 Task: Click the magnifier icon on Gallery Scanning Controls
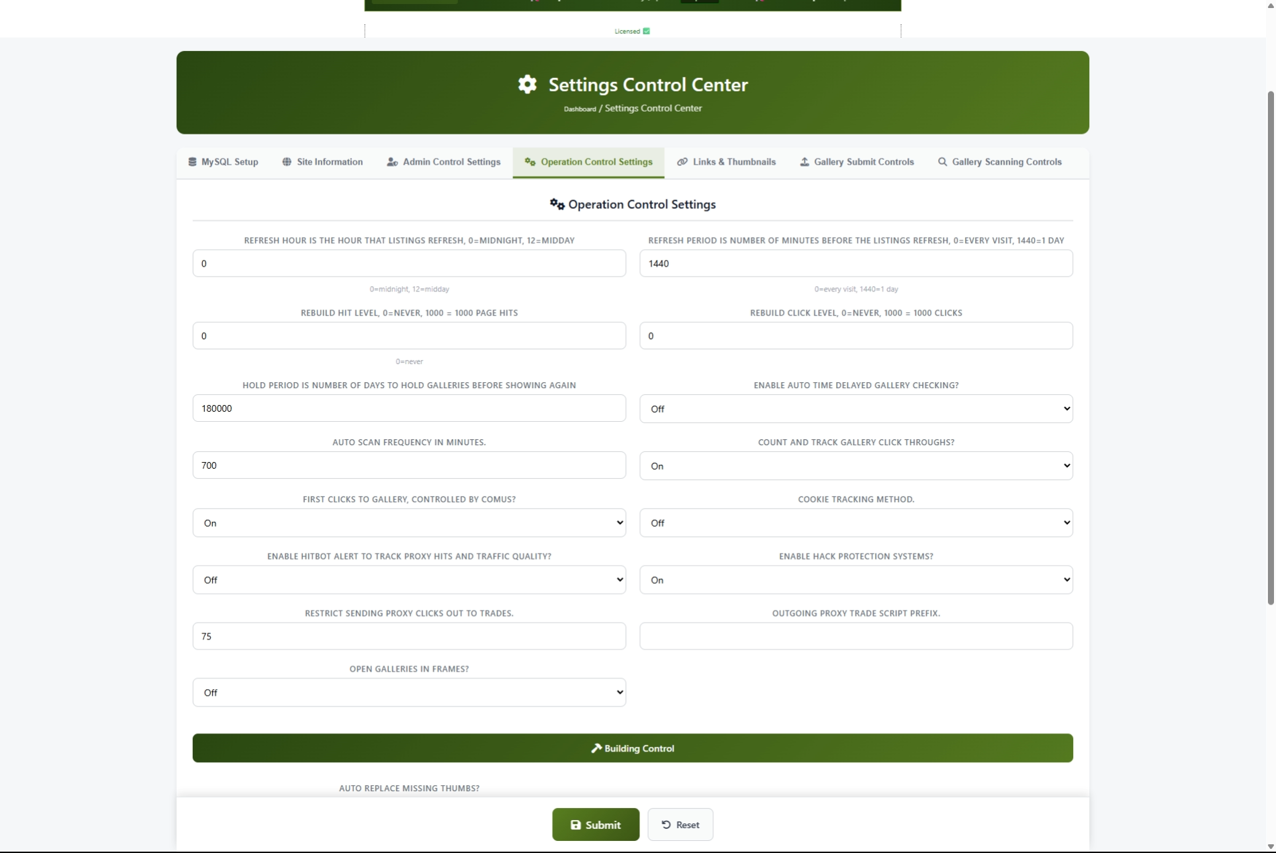point(943,162)
